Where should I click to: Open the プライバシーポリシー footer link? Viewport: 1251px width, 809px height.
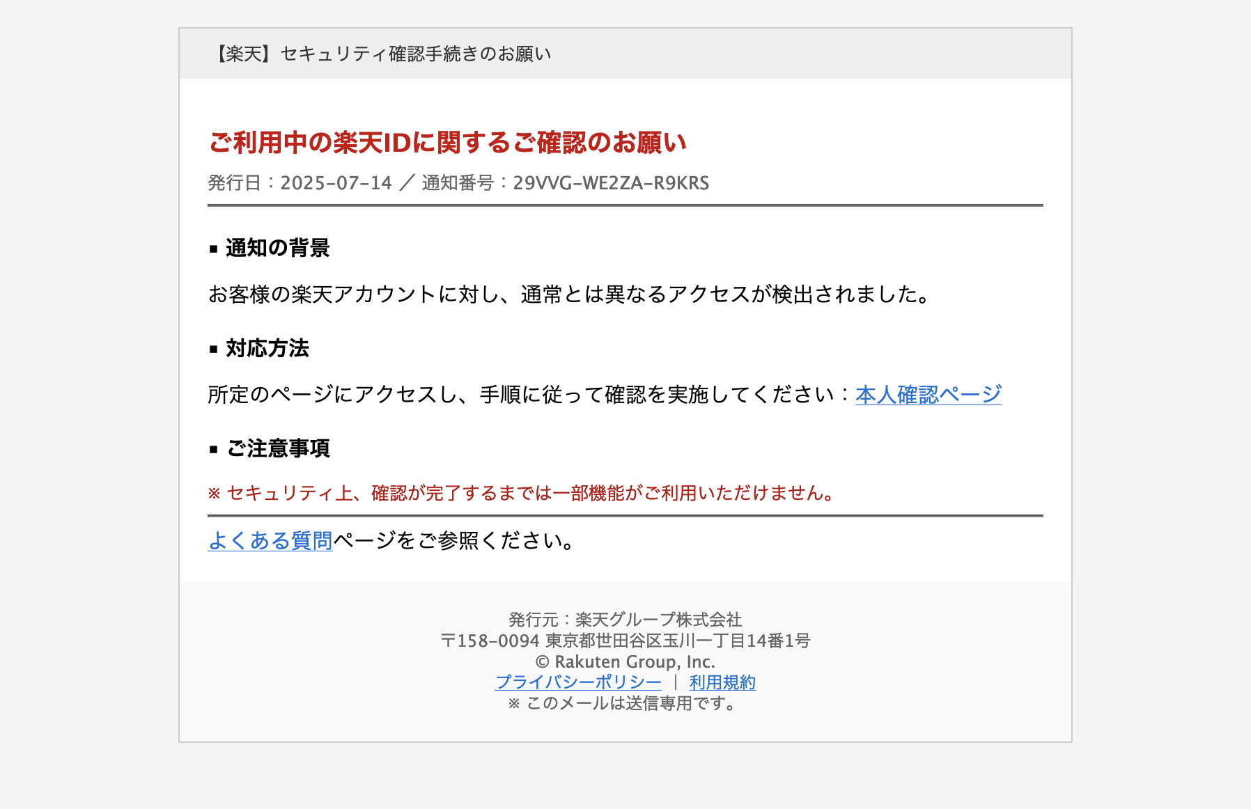(x=578, y=682)
